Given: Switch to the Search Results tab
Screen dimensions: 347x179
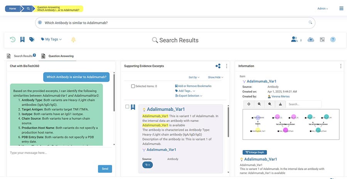Looking at the screenshot, I should coord(22,56).
